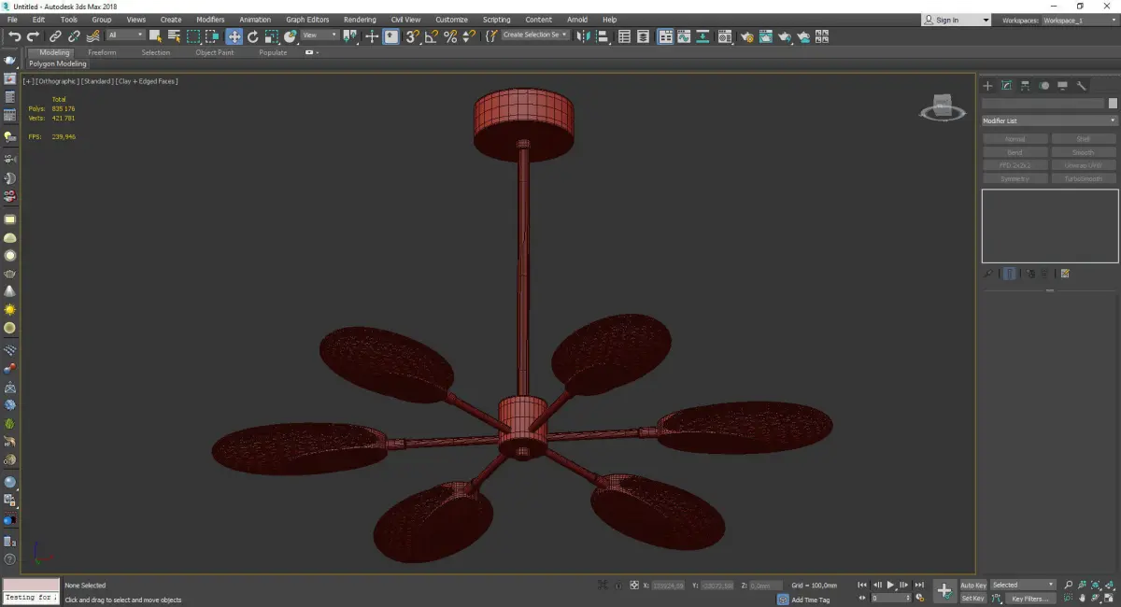
Task: Open Select by Name list icon
Action: tap(174, 36)
